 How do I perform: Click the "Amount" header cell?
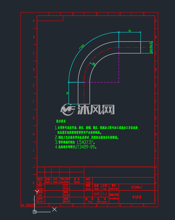point(88,187)
